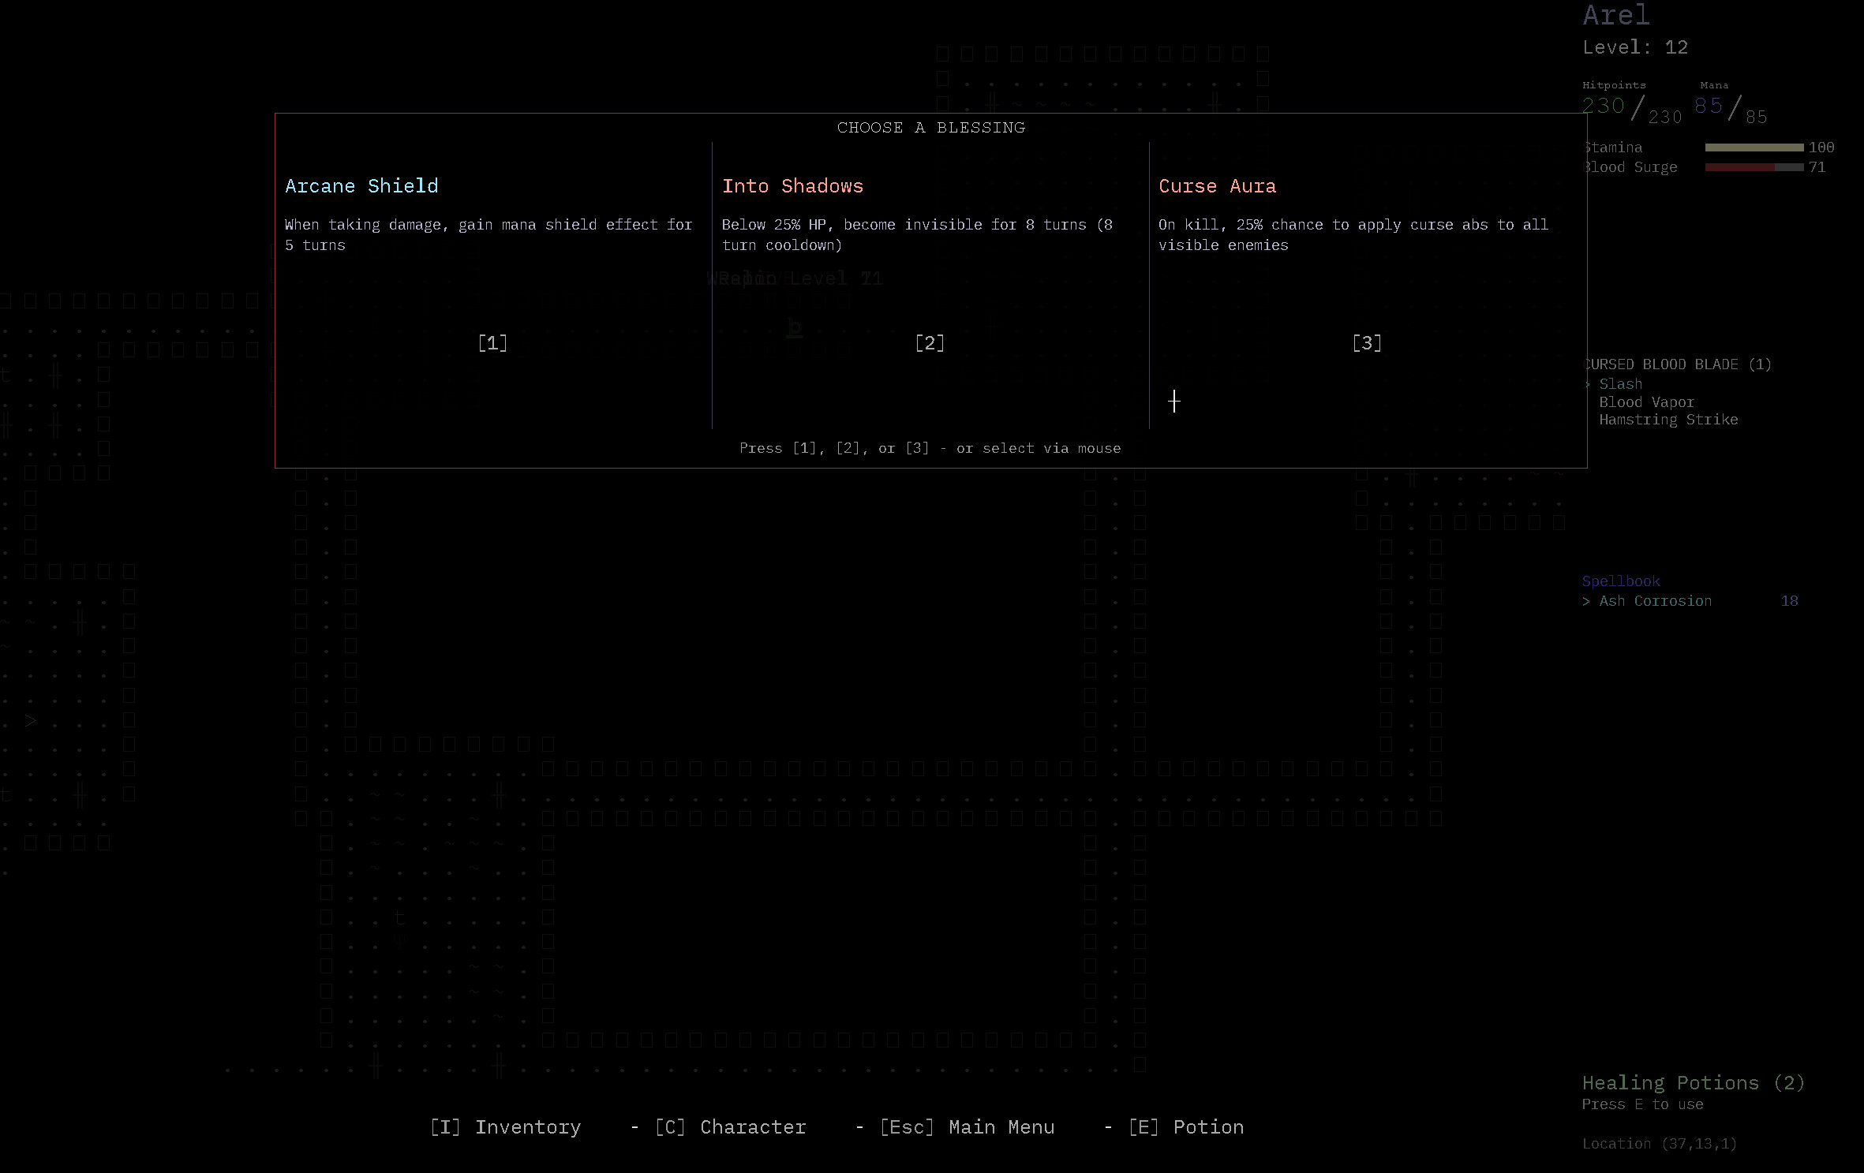The image size is (1864, 1173).
Task: Click the [2] blessing key label
Action: (930, 343)
